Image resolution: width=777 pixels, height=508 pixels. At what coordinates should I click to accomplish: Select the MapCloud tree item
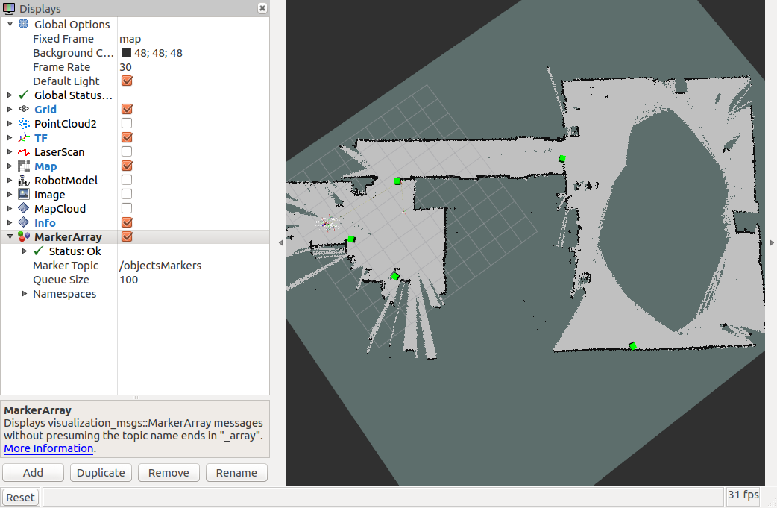[x=60, y=209]
